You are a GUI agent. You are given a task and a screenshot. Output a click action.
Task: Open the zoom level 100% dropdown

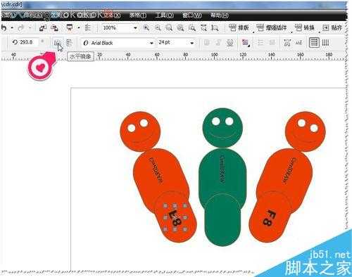[135, 28]
